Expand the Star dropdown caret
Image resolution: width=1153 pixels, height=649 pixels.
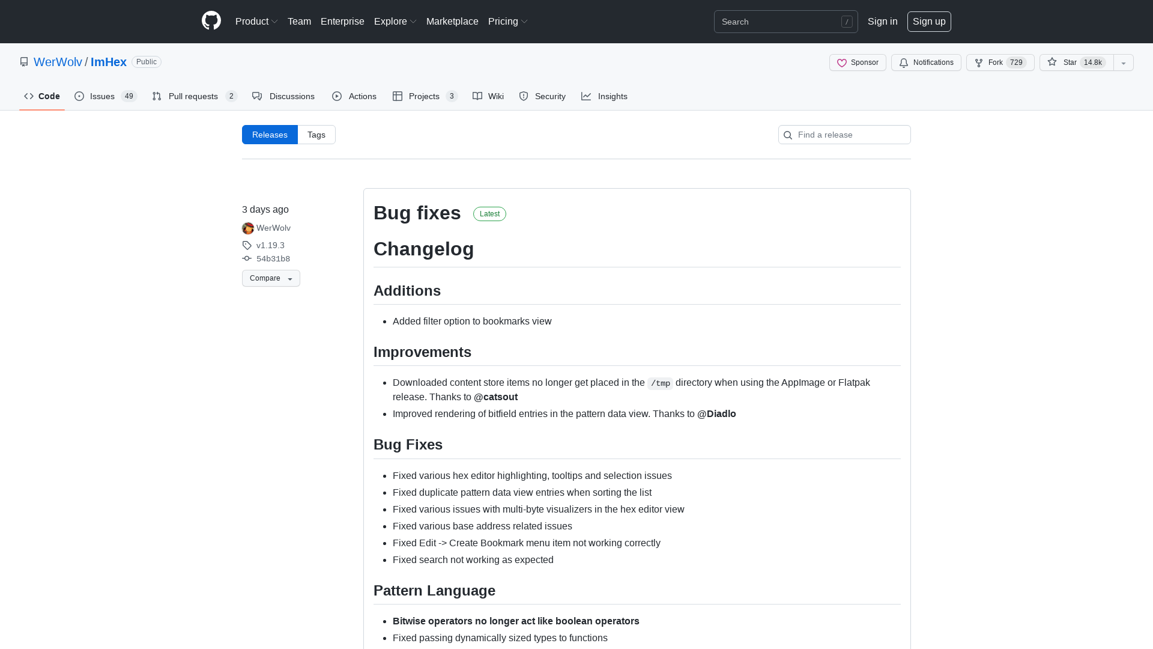1124,62
